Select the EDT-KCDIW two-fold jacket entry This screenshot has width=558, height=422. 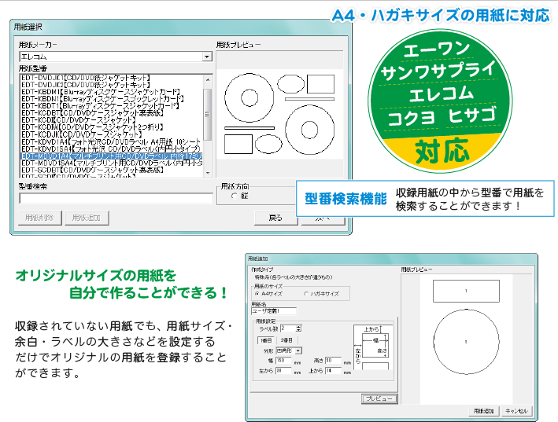(x=93, y=127)
